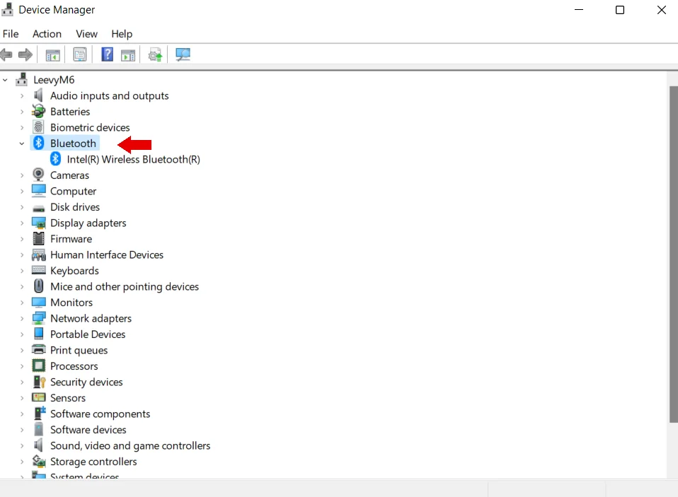
Task: Click the Show/Hide Action Pane toolbar icon
Action: [x=128, y=55]
